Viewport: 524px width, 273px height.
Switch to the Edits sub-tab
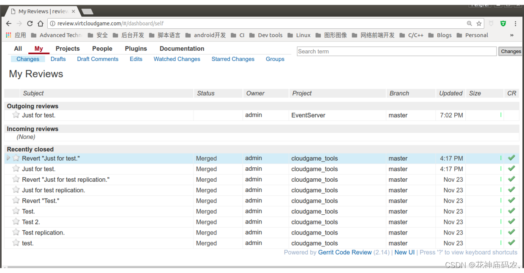tap(136, 59)
